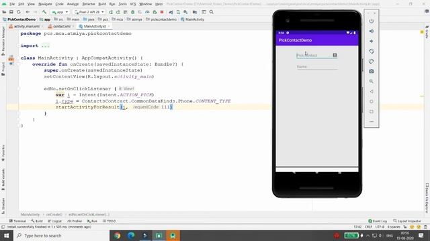Click the emulator Volume Up button
Screen dimensions: 430x241
tap(372, 31)
